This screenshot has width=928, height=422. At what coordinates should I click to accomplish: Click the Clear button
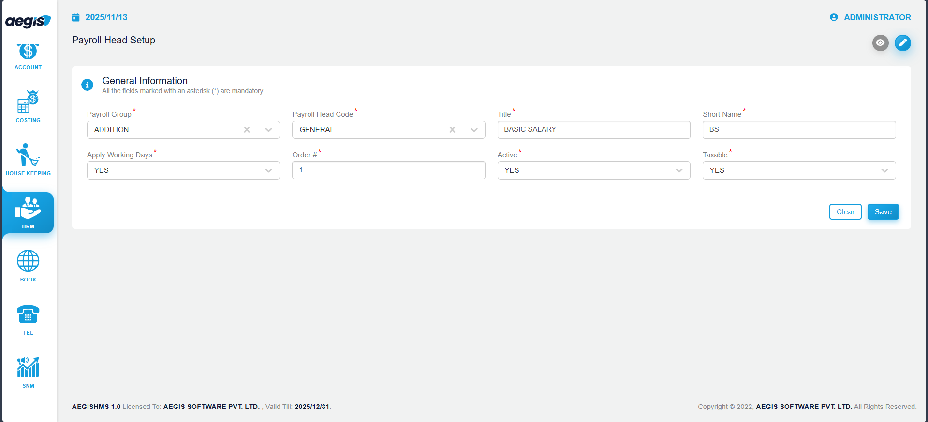pyautogui.click(x=845, y=212)
